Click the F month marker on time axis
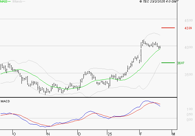 click(x=141, y=134)
